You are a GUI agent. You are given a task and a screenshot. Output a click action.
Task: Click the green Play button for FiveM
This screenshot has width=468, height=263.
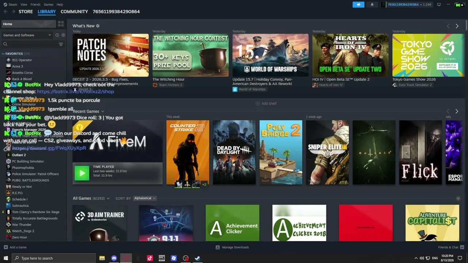click(82, 173)
